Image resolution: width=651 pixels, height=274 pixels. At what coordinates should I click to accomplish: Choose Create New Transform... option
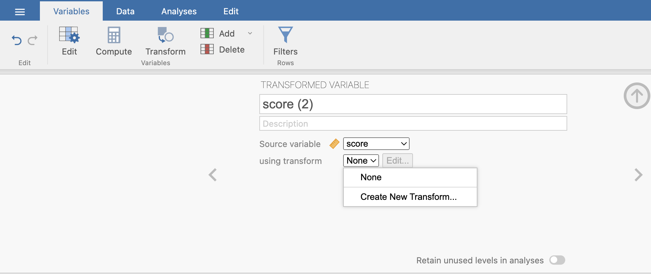point(408,197)
